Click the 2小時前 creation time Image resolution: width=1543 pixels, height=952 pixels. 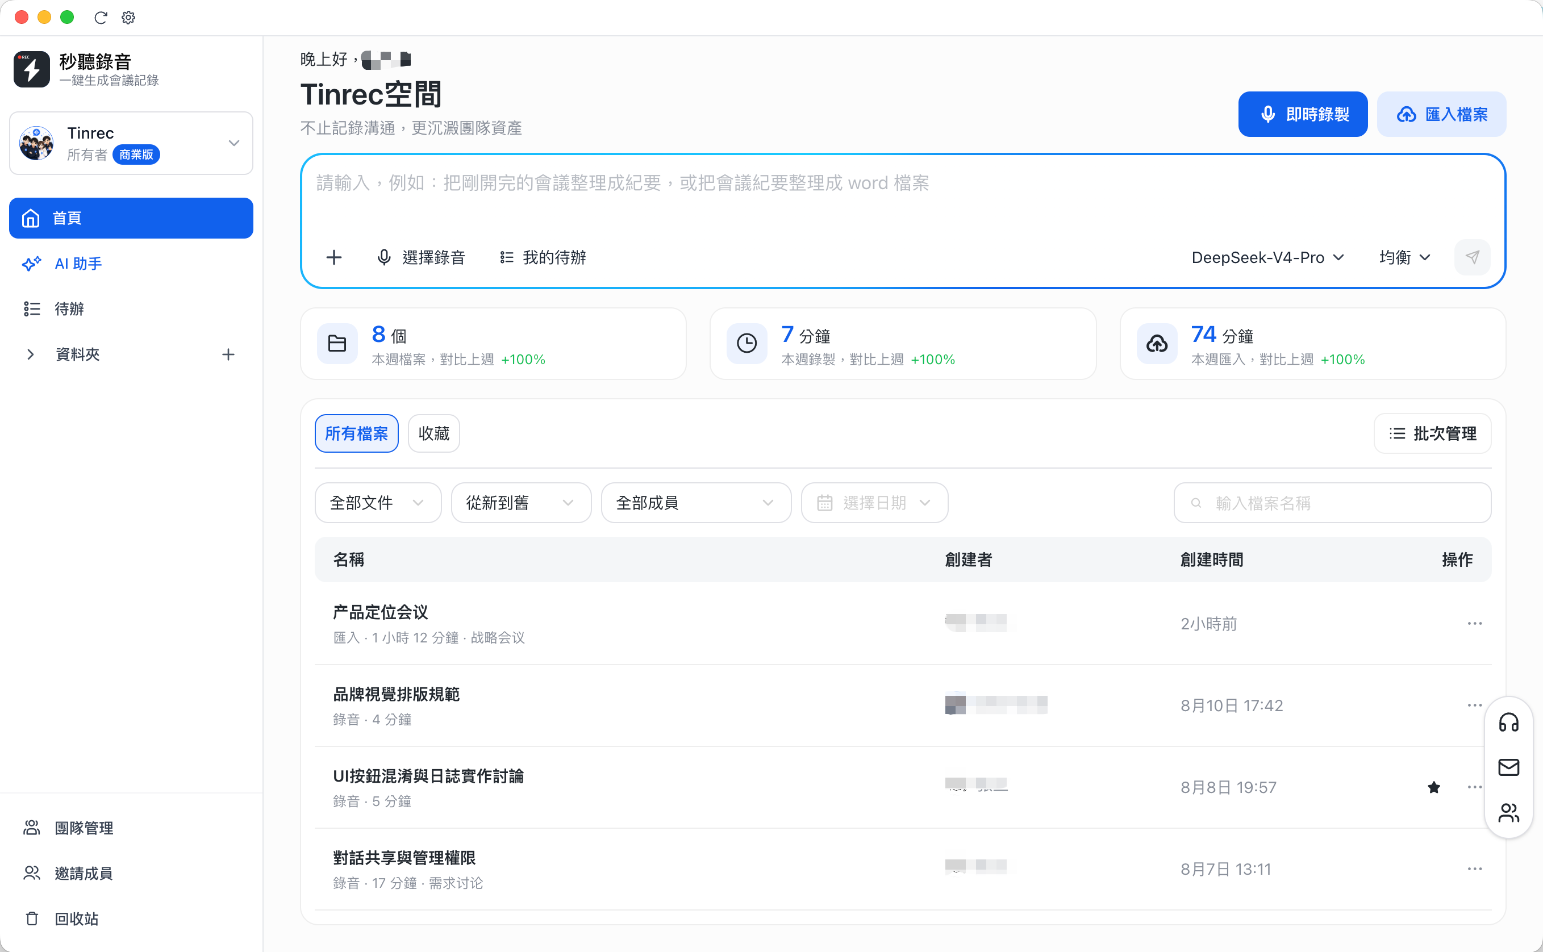tap(1208, 623)
